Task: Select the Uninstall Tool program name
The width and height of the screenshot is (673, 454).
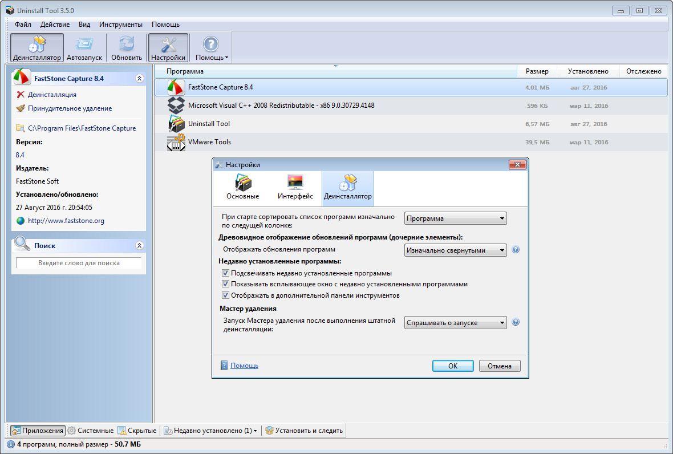Action: click(209, 124)
